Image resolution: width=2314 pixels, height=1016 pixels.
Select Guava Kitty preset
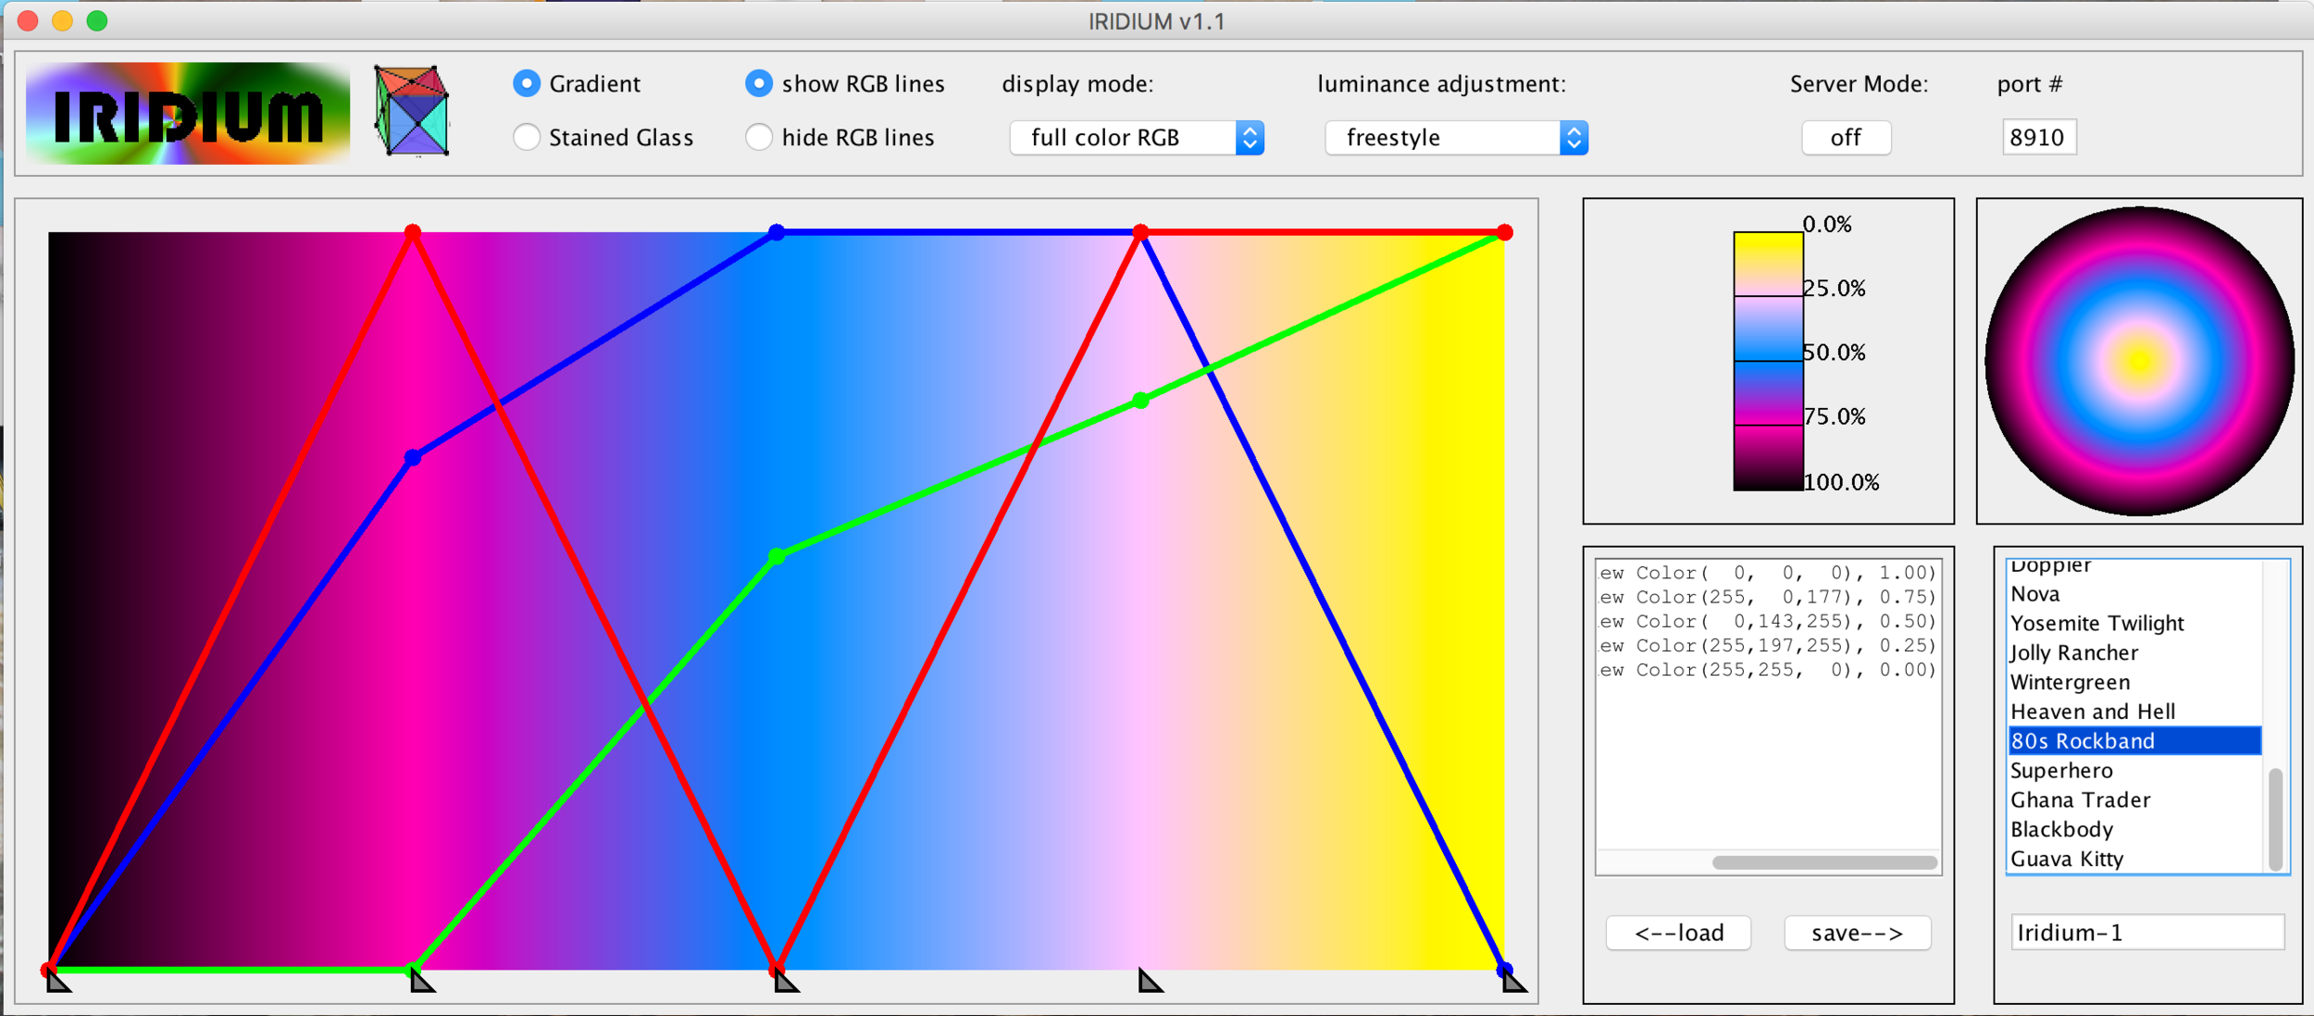click(x=2134, y=860)
